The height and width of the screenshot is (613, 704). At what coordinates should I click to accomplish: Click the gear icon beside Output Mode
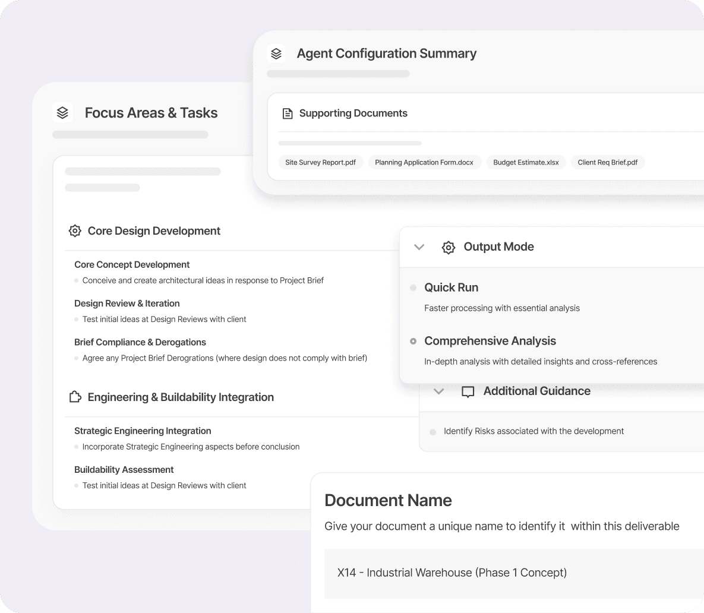point(449,247)
